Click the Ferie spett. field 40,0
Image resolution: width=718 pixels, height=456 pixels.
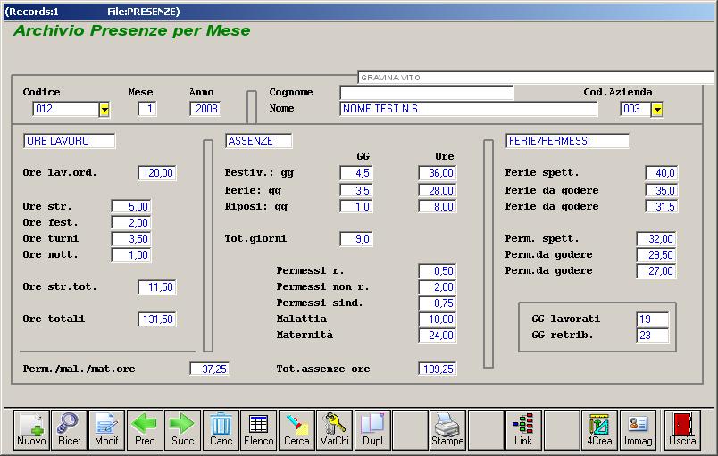[x=662, y=173]
